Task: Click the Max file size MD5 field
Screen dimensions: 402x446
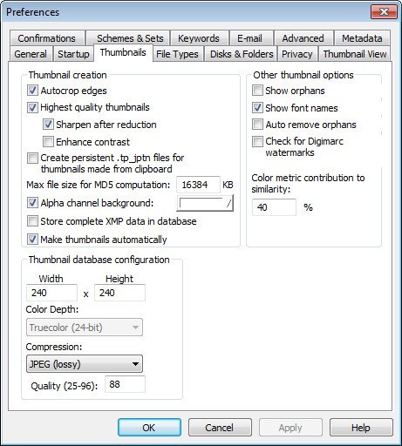Action: [198, 185]
